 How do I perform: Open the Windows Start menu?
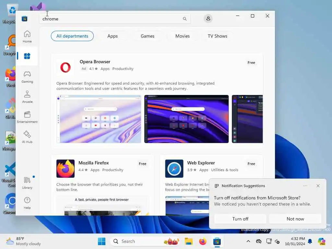(101, 241)
